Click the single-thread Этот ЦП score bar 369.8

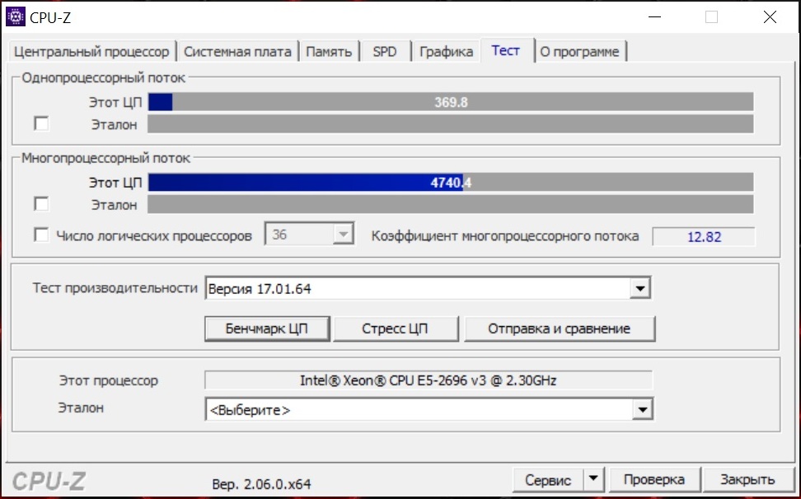click(451, 102)
